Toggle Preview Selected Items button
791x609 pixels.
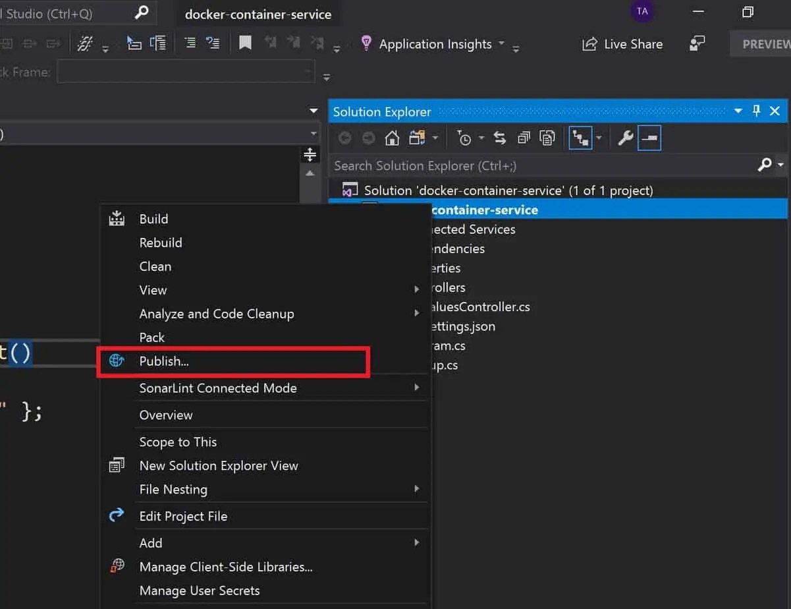[x=649, y=138]
